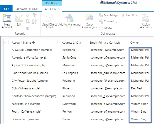Click the Activate checkmark icon

click(x=28, y=15)
